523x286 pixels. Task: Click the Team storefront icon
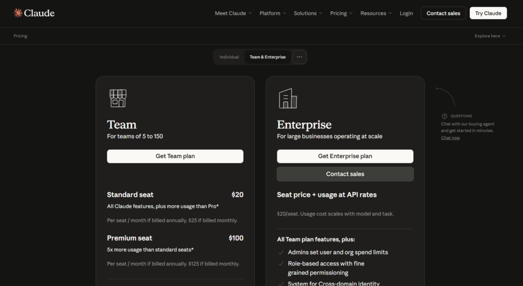coord(118,98)
